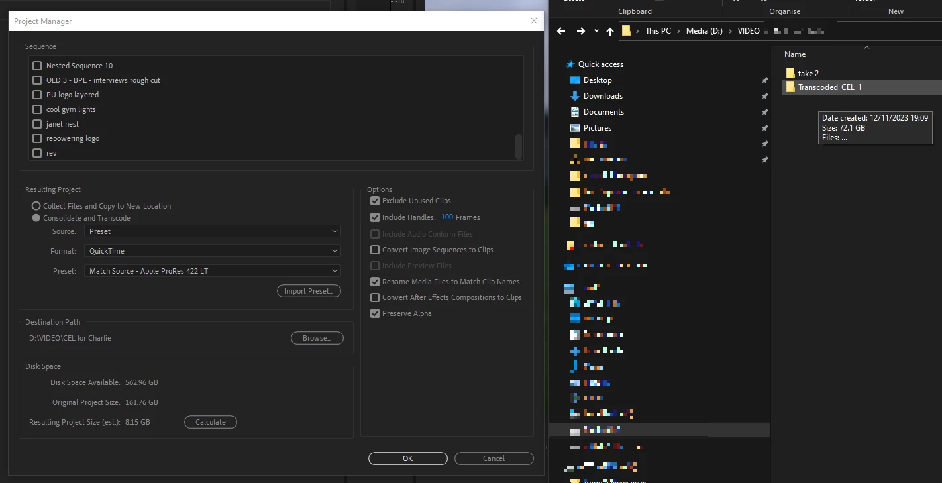Click sort arrow above Explorer columns

pos(866,47)
